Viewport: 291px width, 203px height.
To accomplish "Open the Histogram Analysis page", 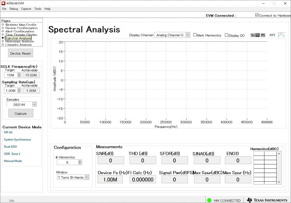I will 20,41.
